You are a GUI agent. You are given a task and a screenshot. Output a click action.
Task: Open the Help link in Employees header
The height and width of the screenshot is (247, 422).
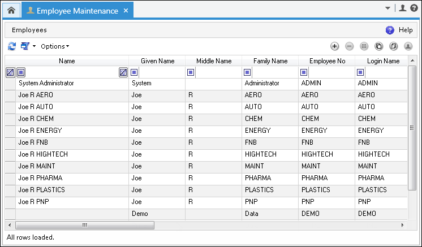(x=406, y=30)
